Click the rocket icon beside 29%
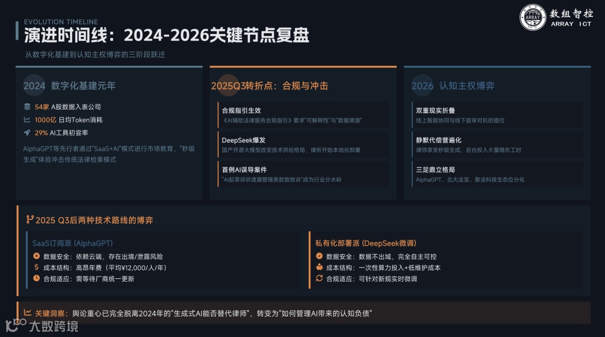 click(x=27, y=133)
